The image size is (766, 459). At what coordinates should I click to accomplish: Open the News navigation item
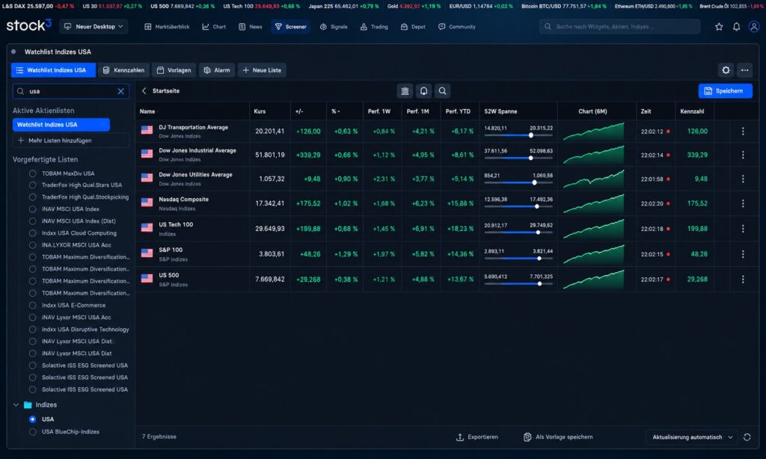coord(250,27)
